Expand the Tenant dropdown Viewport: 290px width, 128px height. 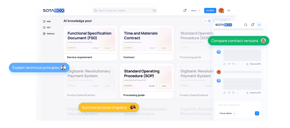(195, 11)
